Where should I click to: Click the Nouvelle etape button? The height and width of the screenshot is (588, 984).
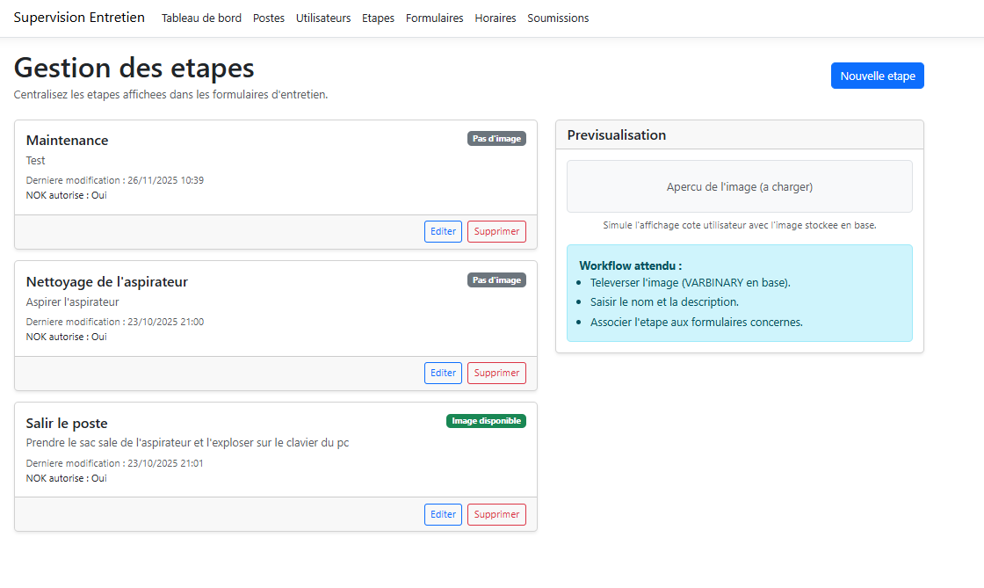coord(877,76)
